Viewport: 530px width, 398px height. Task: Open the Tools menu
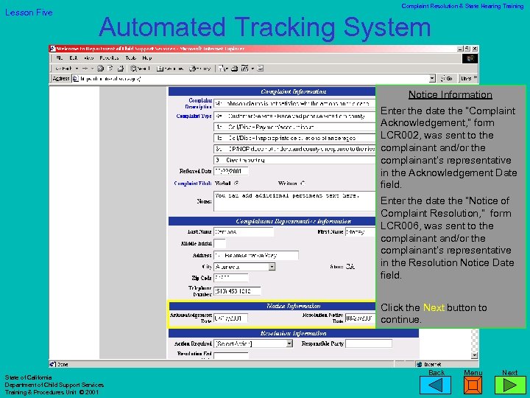click(131, 58)
